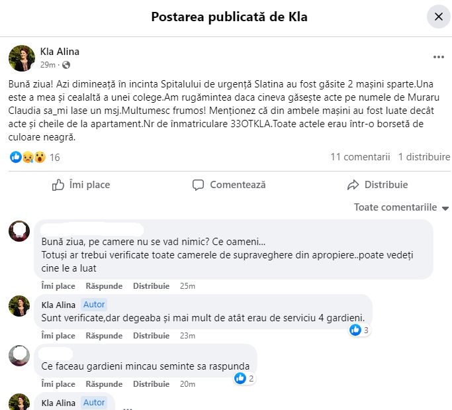
Task: Expand the Toate comentariile dropdown
Action: [401, 207]
